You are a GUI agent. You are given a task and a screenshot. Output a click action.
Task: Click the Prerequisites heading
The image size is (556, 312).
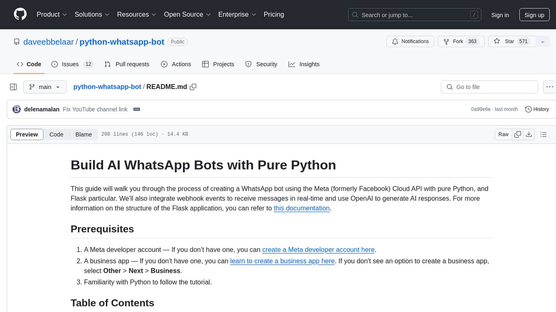(102, 229)
